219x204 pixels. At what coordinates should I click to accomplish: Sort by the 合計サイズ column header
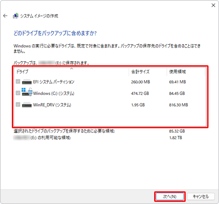148,72
